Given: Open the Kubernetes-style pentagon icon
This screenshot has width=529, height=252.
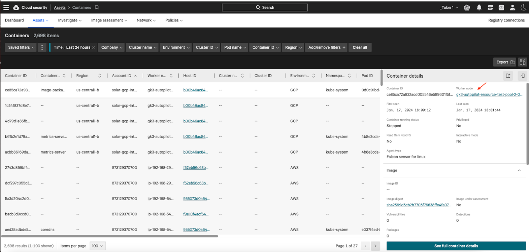Looking at the screenshot, I should pos(467,7).
